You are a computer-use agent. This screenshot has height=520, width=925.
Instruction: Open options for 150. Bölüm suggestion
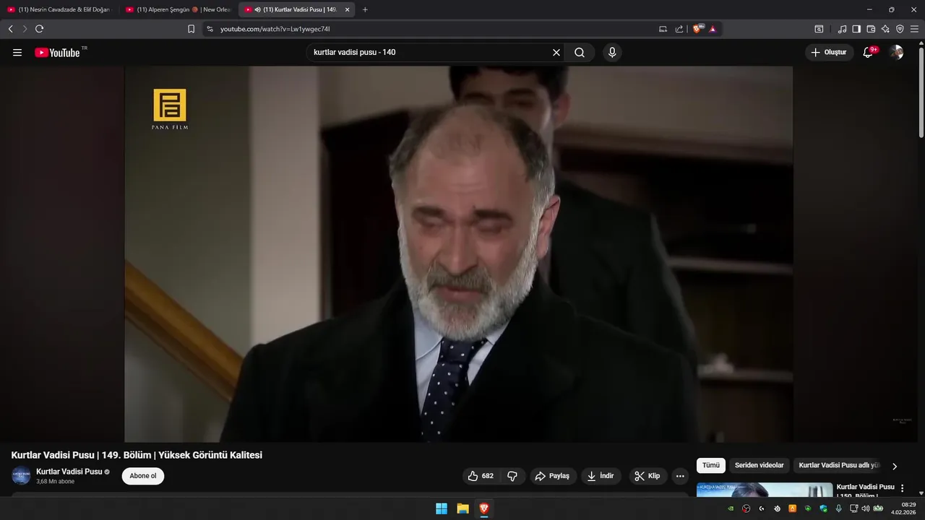pyautogui.click(x=902, y=489)
